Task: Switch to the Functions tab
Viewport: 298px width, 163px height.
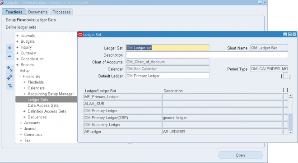Action: pos(14,12)
